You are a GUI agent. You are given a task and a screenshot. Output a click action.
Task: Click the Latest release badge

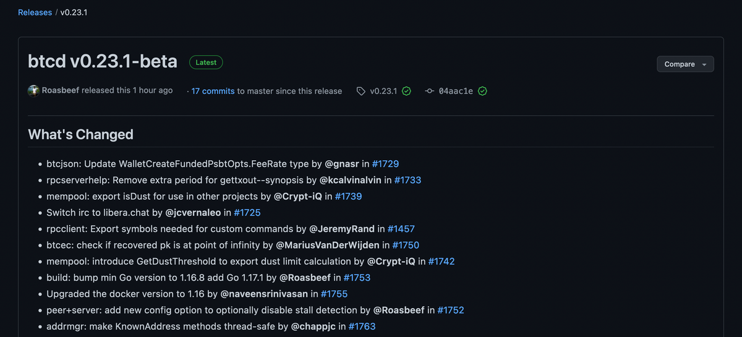206,62
